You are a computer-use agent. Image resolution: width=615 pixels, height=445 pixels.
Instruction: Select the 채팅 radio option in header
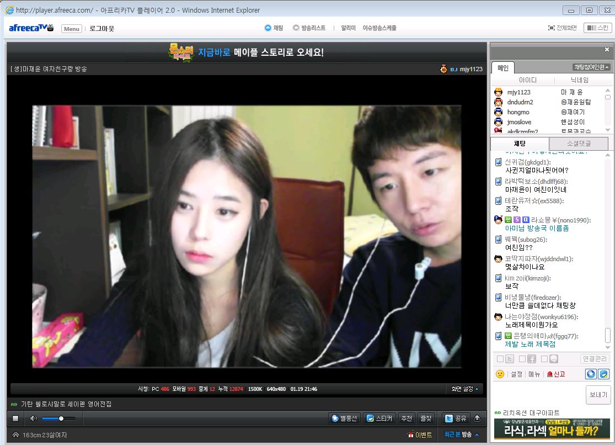(274, 28)
